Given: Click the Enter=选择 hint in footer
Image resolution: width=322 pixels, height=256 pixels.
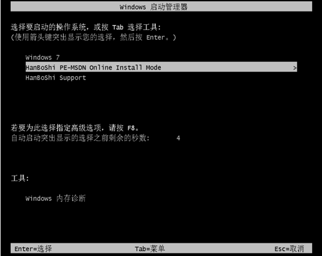Looking at the screenshot, I should (x=33, y=248).
